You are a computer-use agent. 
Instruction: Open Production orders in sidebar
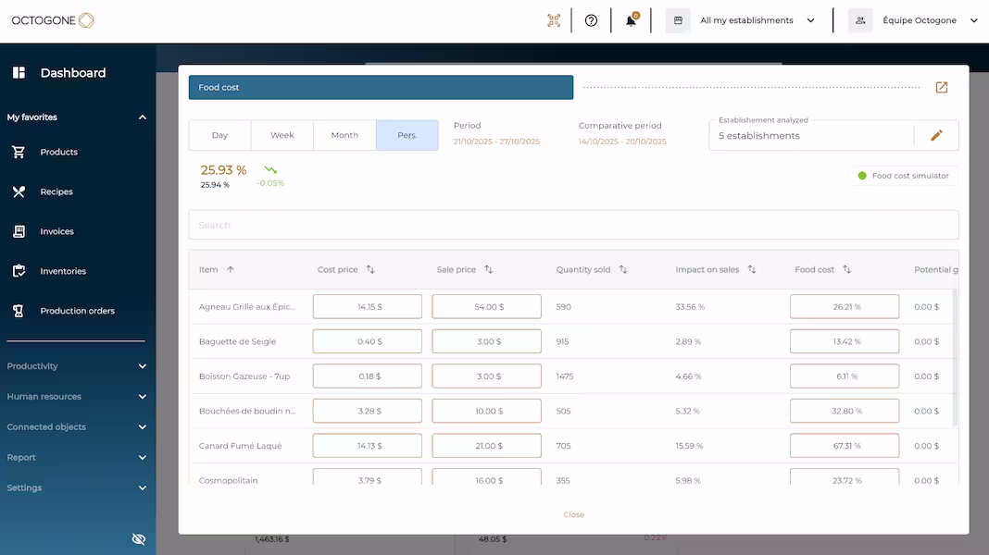(x=77, y=311)
